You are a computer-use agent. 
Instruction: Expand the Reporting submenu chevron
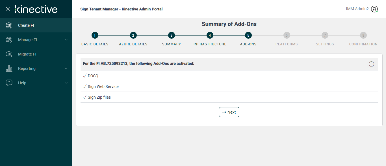(x=66, y=68)
